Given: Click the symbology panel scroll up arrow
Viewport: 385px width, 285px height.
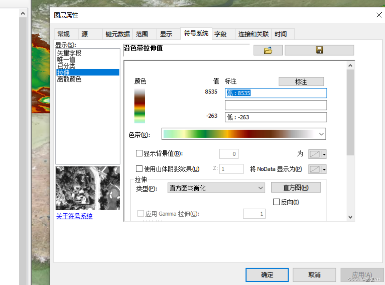Looking at the screenshot, I should click(350, 66).
